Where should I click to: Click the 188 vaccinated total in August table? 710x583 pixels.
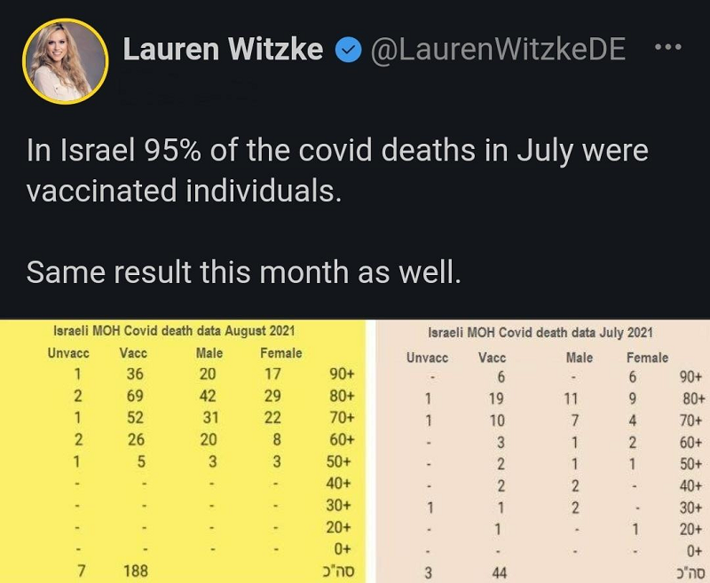click(x=136, y=571)
